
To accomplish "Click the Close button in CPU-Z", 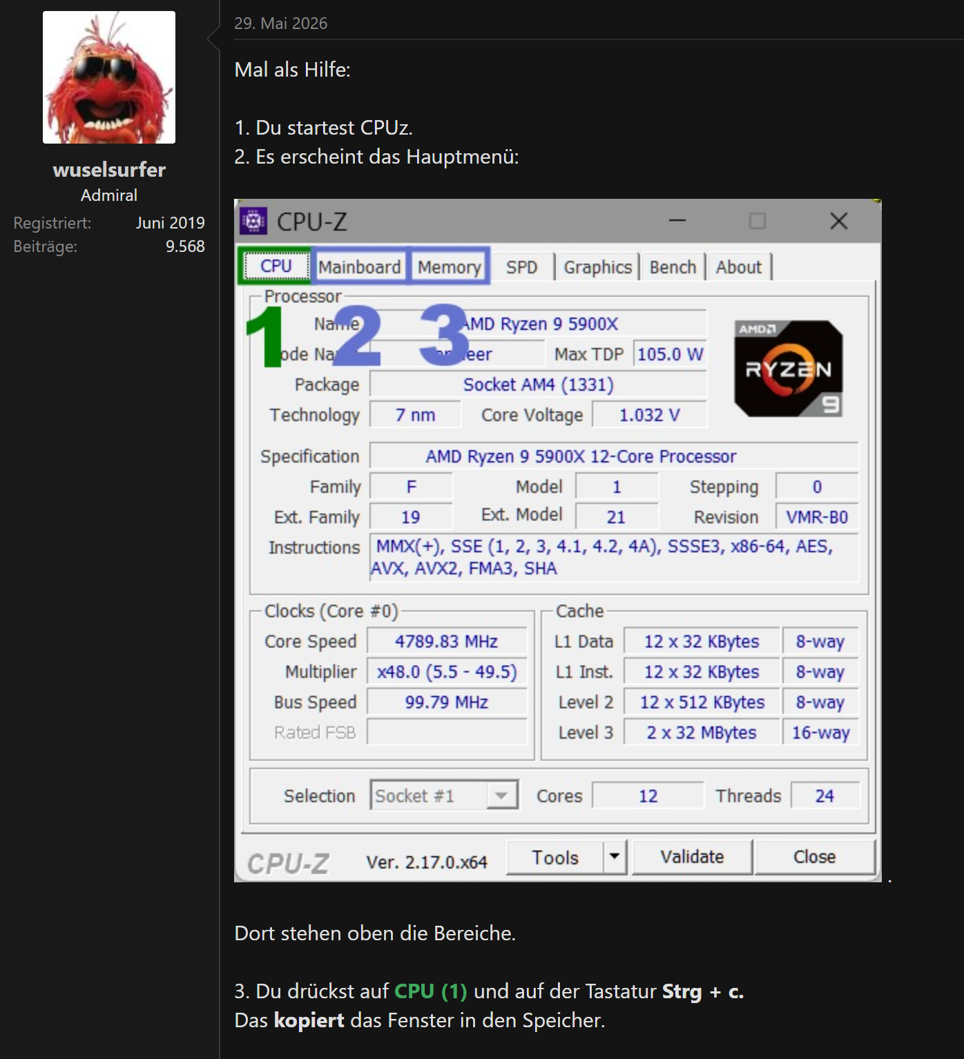I will 815,857.
